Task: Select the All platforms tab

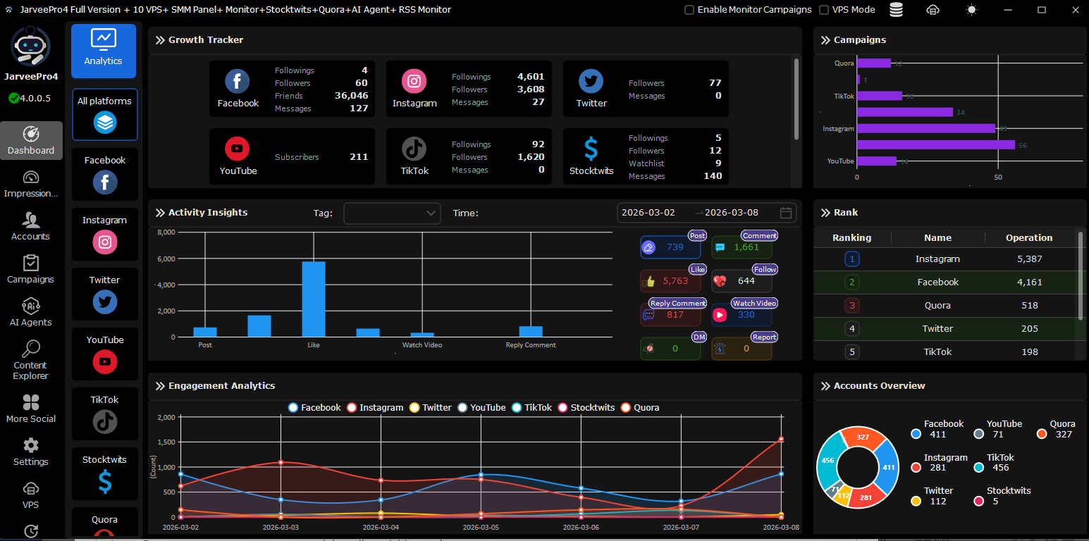Action: tap(105, 114)
